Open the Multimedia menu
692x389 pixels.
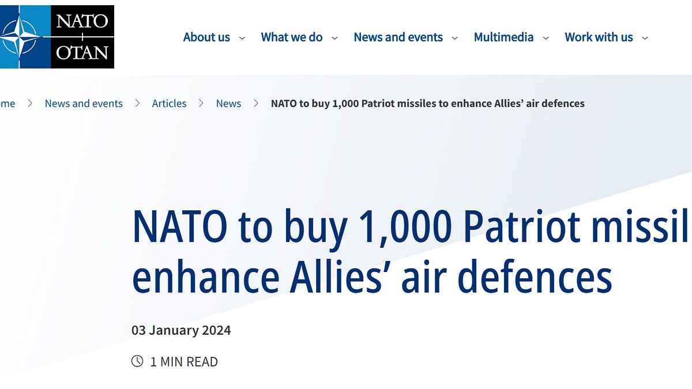point(503,37)
